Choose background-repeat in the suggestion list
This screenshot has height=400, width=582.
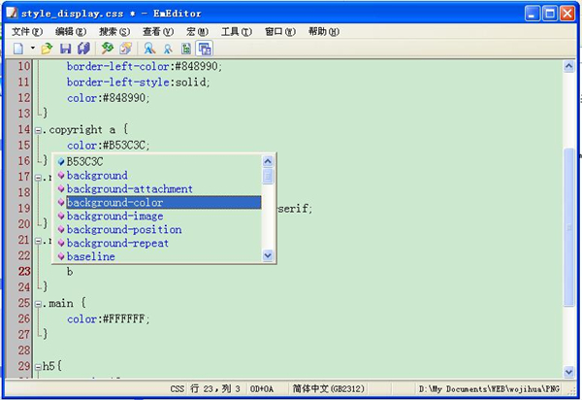click(116, 244)
